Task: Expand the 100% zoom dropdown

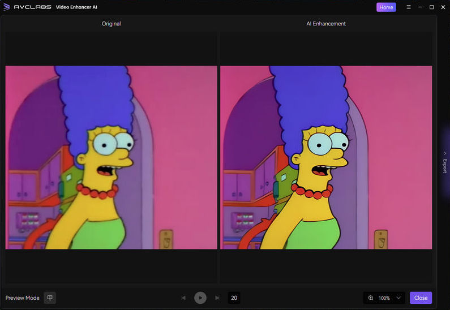Action: [398, 298]
